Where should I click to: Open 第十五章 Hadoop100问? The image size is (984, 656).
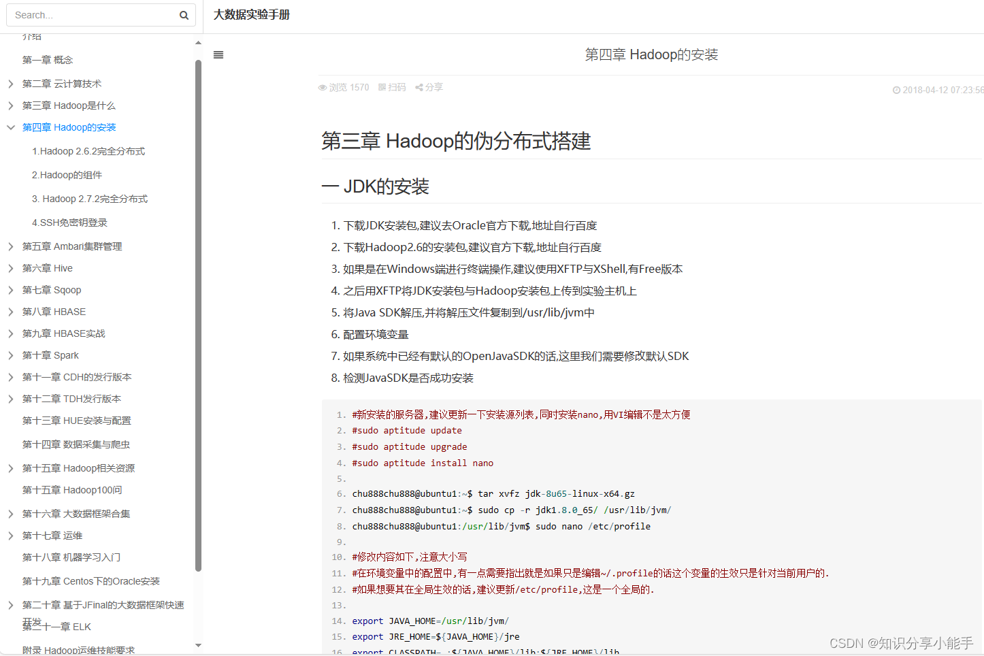[72, 490]
